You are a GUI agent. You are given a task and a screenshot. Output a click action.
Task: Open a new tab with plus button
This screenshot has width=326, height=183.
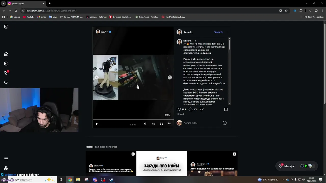49,4
